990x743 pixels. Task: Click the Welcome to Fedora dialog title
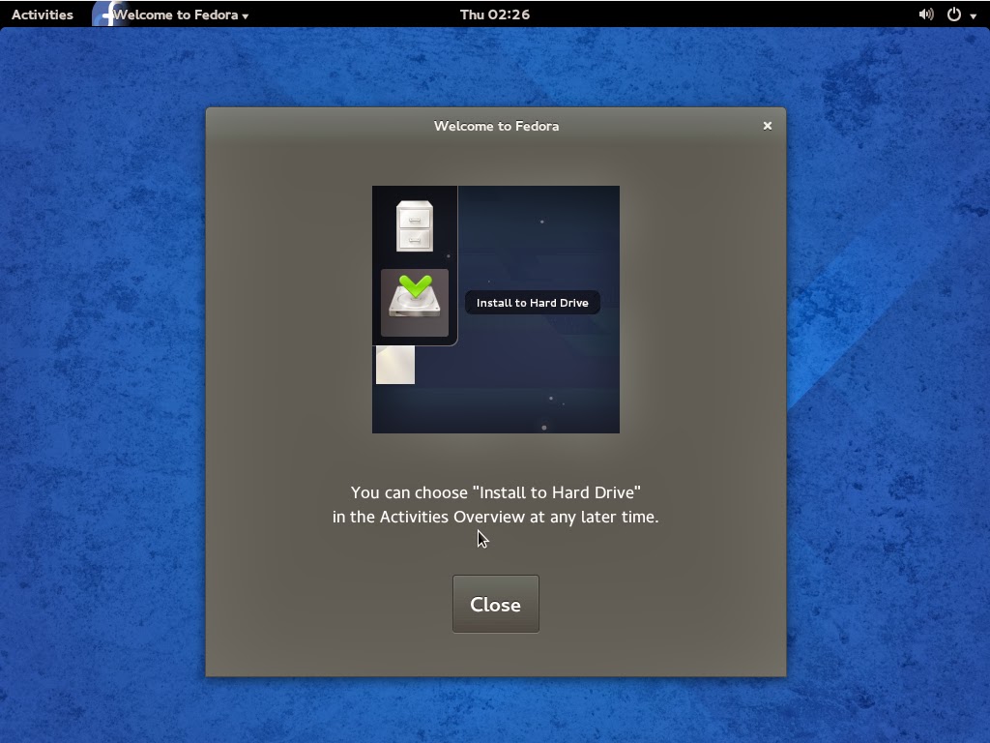tap(496, 126)
